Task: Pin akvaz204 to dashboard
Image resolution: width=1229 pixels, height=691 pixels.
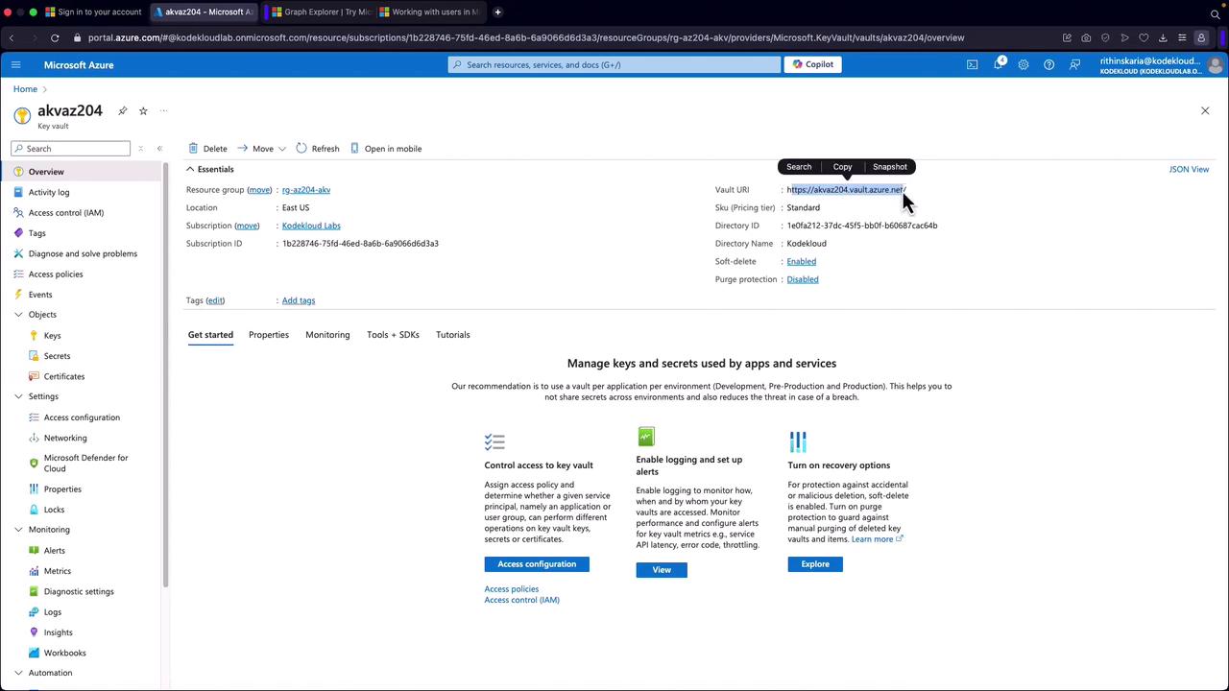Action: click(x=123, y=110)
